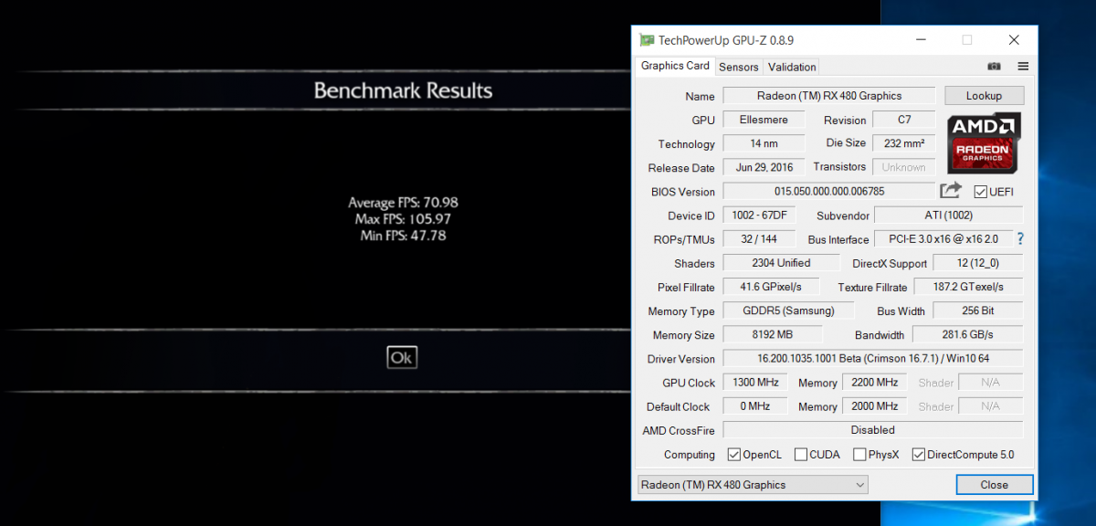Click the Transistors field showing Unknown
This screenshot has height=526, width=1096.
click(x=904, y=167)
